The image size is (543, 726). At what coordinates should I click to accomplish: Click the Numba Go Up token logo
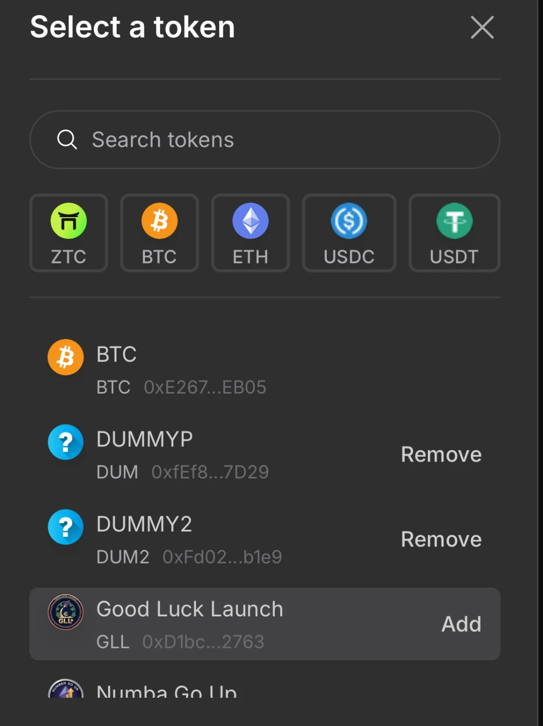tap(66, 690)
